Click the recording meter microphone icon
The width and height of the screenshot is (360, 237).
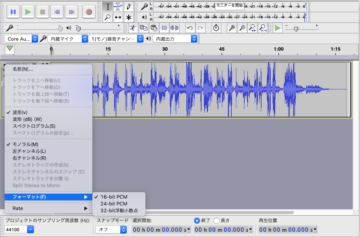coord(144,6)
